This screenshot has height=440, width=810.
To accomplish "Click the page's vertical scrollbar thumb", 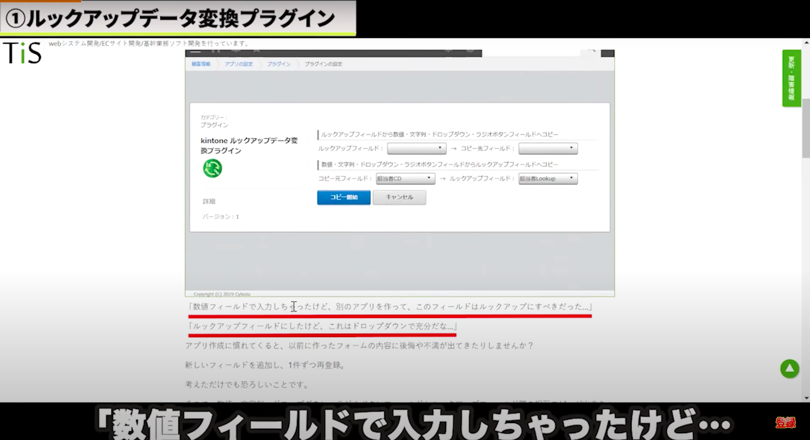I will point(805,129).
